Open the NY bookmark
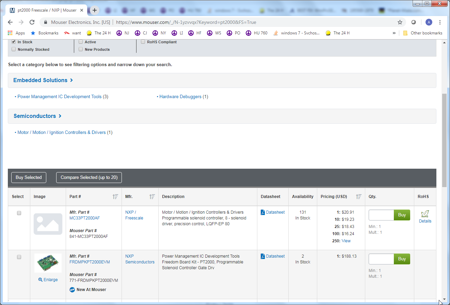The image size is (450, 305). (159, 33)
